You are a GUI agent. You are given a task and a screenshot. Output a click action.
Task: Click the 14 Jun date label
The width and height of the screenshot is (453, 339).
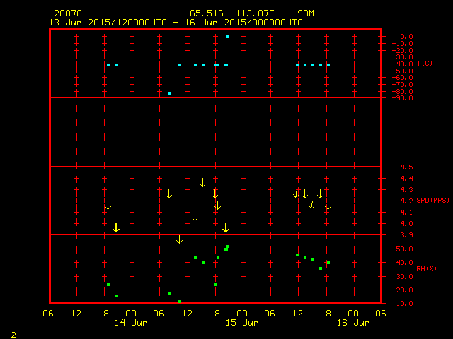point(131,323)
